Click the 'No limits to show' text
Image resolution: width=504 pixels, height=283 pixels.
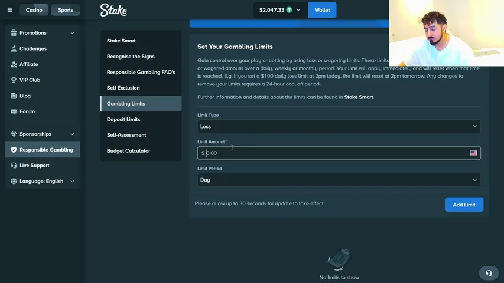339,277
